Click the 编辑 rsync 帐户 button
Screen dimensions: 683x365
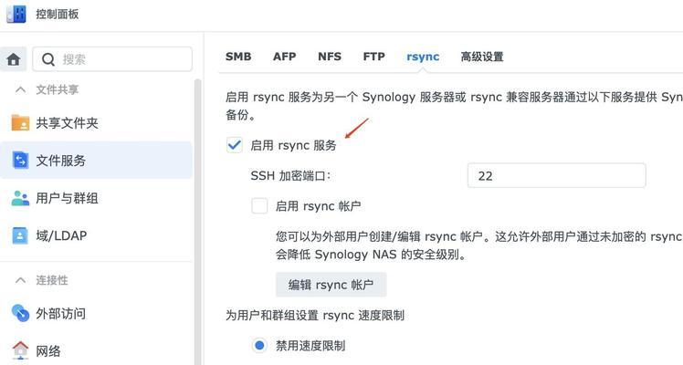[x=331, y=285]
